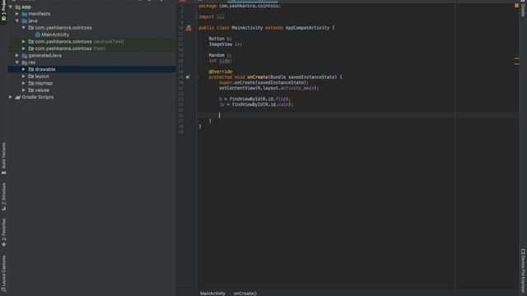The height and width of the screenshot is (296, 527).
Task: Expand the cointoss (androidTest) package arrow
Action: click(24, 42)
